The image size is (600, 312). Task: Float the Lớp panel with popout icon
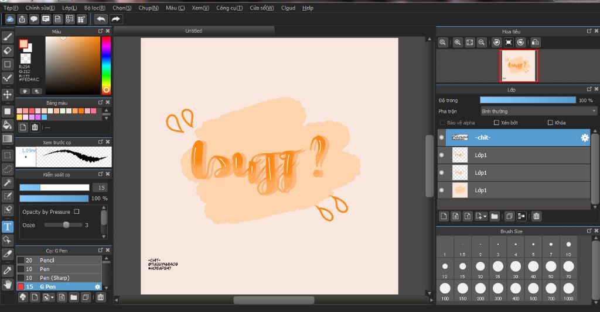tap(589, 89)
